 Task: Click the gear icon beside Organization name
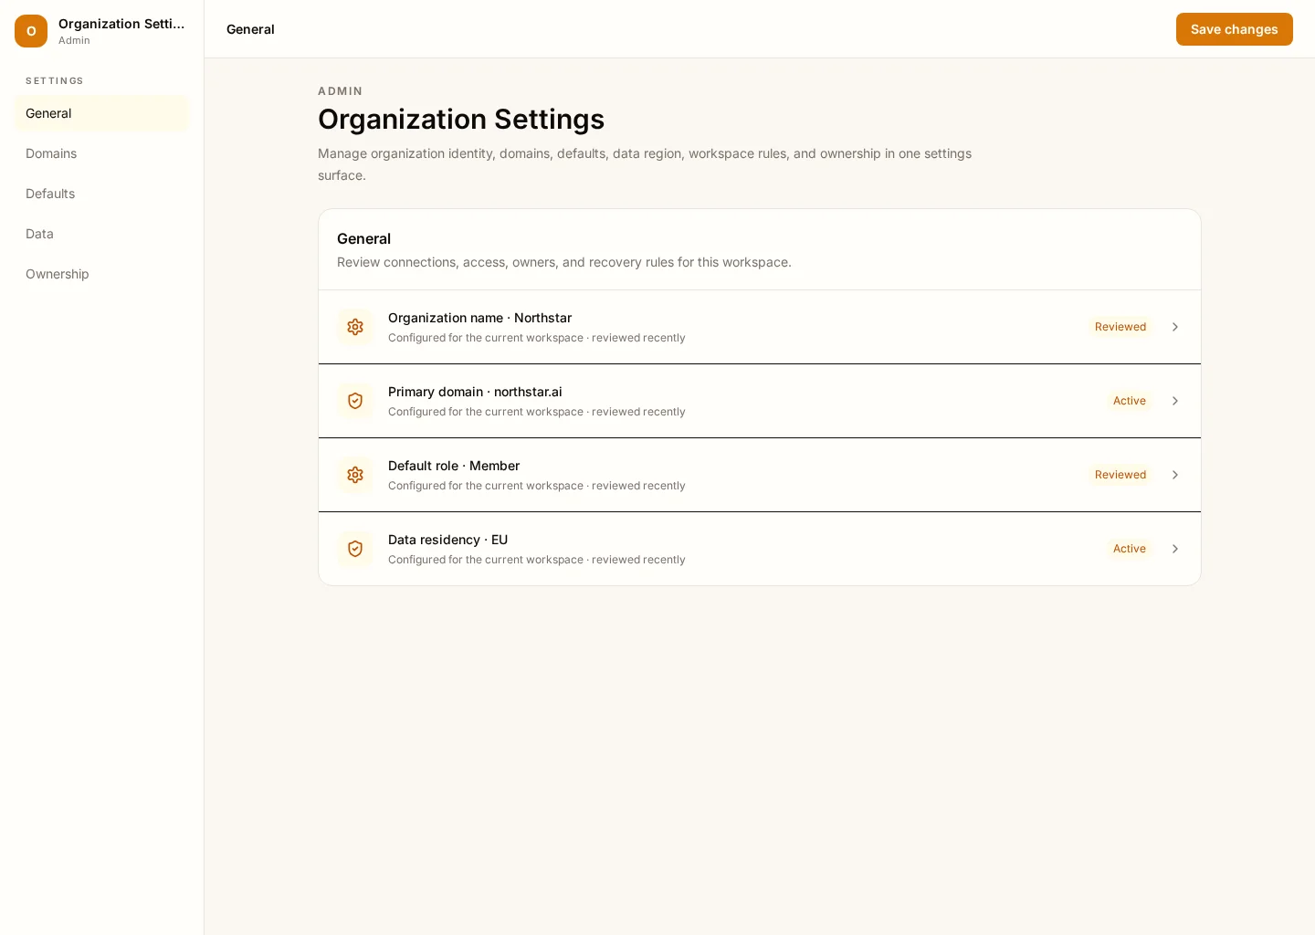(355, 327)
